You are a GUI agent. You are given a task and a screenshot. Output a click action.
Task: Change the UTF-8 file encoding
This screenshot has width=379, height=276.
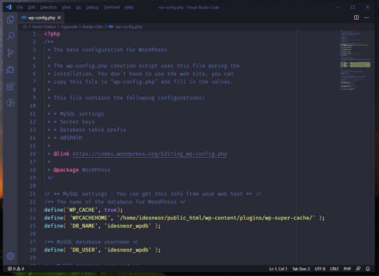coord(320,269)
